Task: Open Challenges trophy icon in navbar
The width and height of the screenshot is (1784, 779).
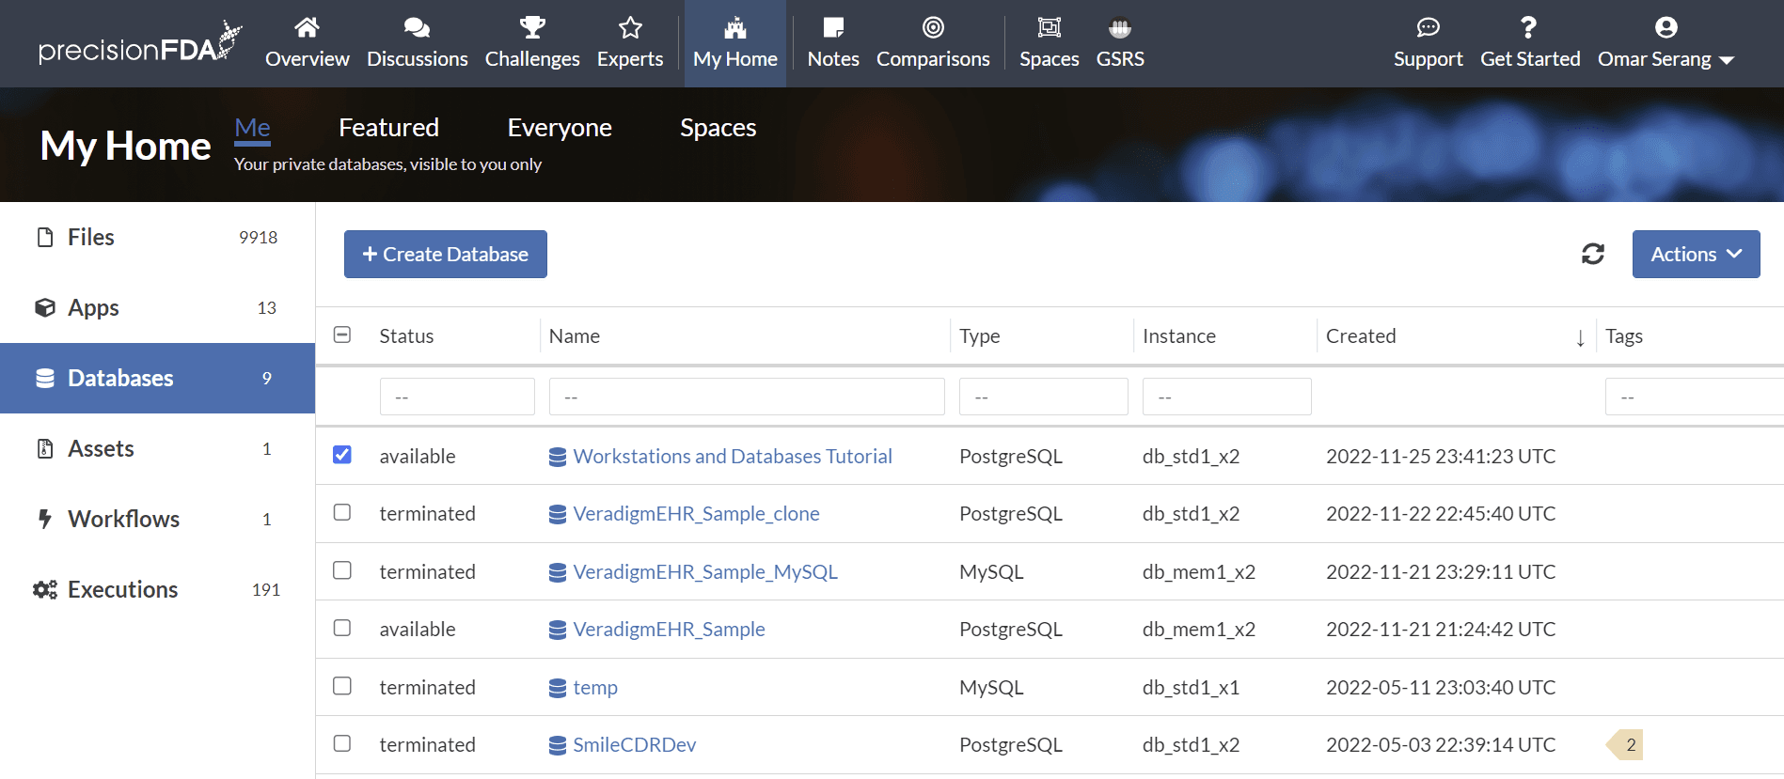Action: pyautogui.click(x=532, y=28)
